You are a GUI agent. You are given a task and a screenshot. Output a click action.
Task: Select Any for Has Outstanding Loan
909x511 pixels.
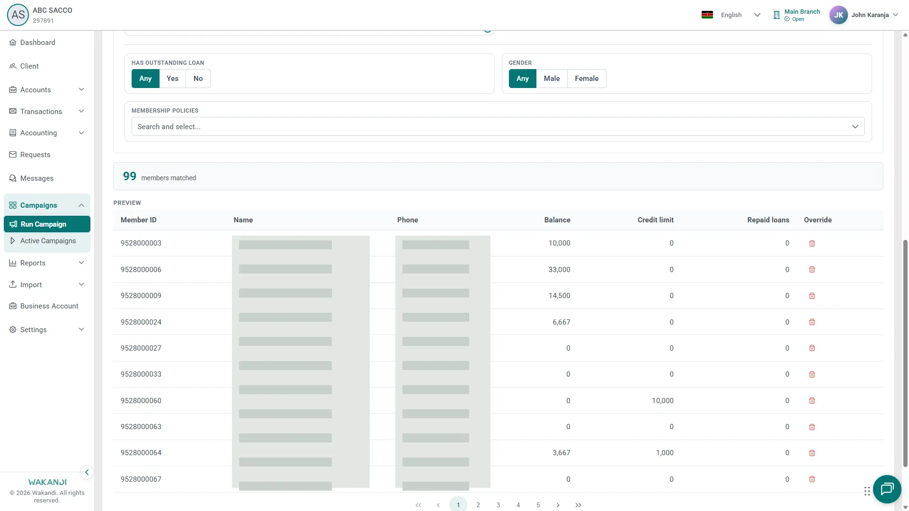[145, 79]
